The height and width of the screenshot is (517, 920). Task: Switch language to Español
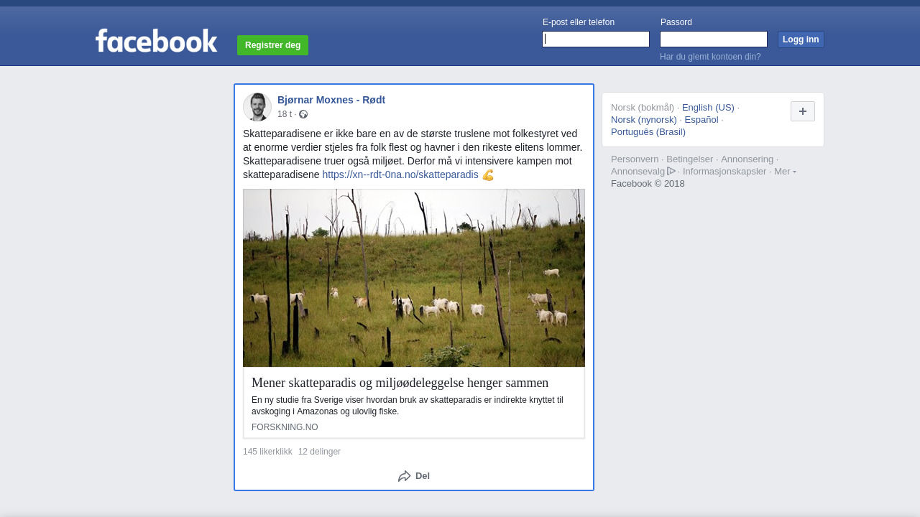pos(701,120)
